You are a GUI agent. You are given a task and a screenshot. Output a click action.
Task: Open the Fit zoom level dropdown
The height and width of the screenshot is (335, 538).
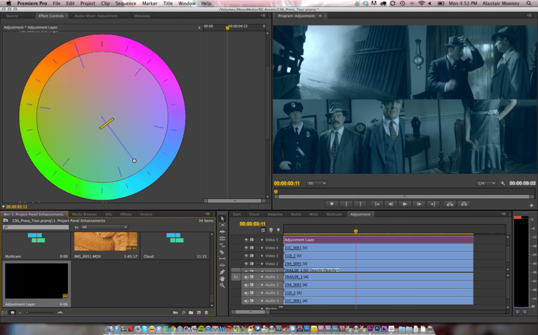click(x=316, y=183)
